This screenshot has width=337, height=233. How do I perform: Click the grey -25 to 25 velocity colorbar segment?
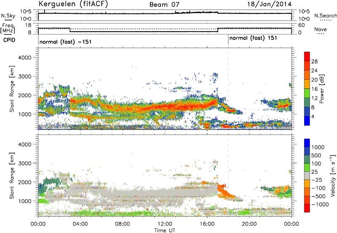coord(307,176)
